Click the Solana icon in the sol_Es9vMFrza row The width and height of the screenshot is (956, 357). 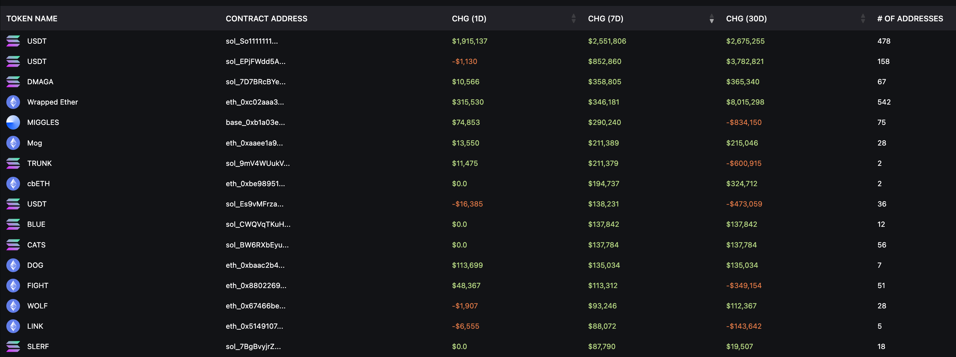[13, 204]
